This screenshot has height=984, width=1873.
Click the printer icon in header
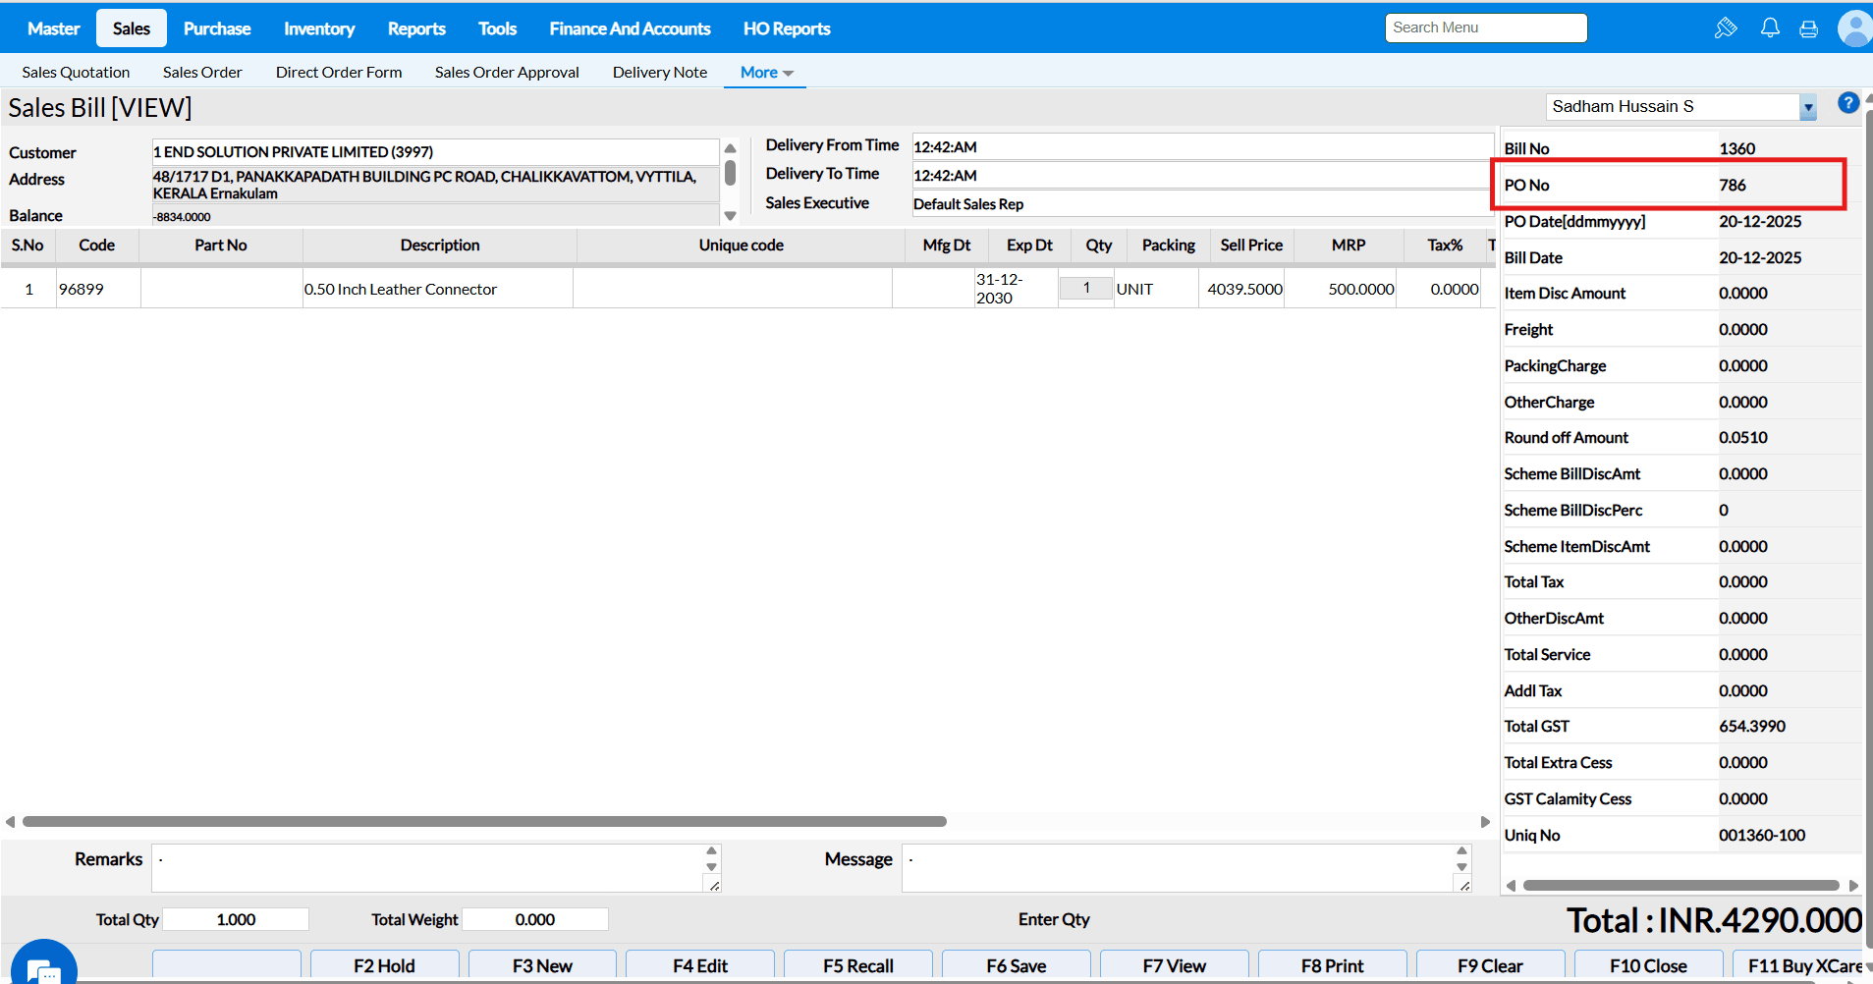tap(1808, 29)
